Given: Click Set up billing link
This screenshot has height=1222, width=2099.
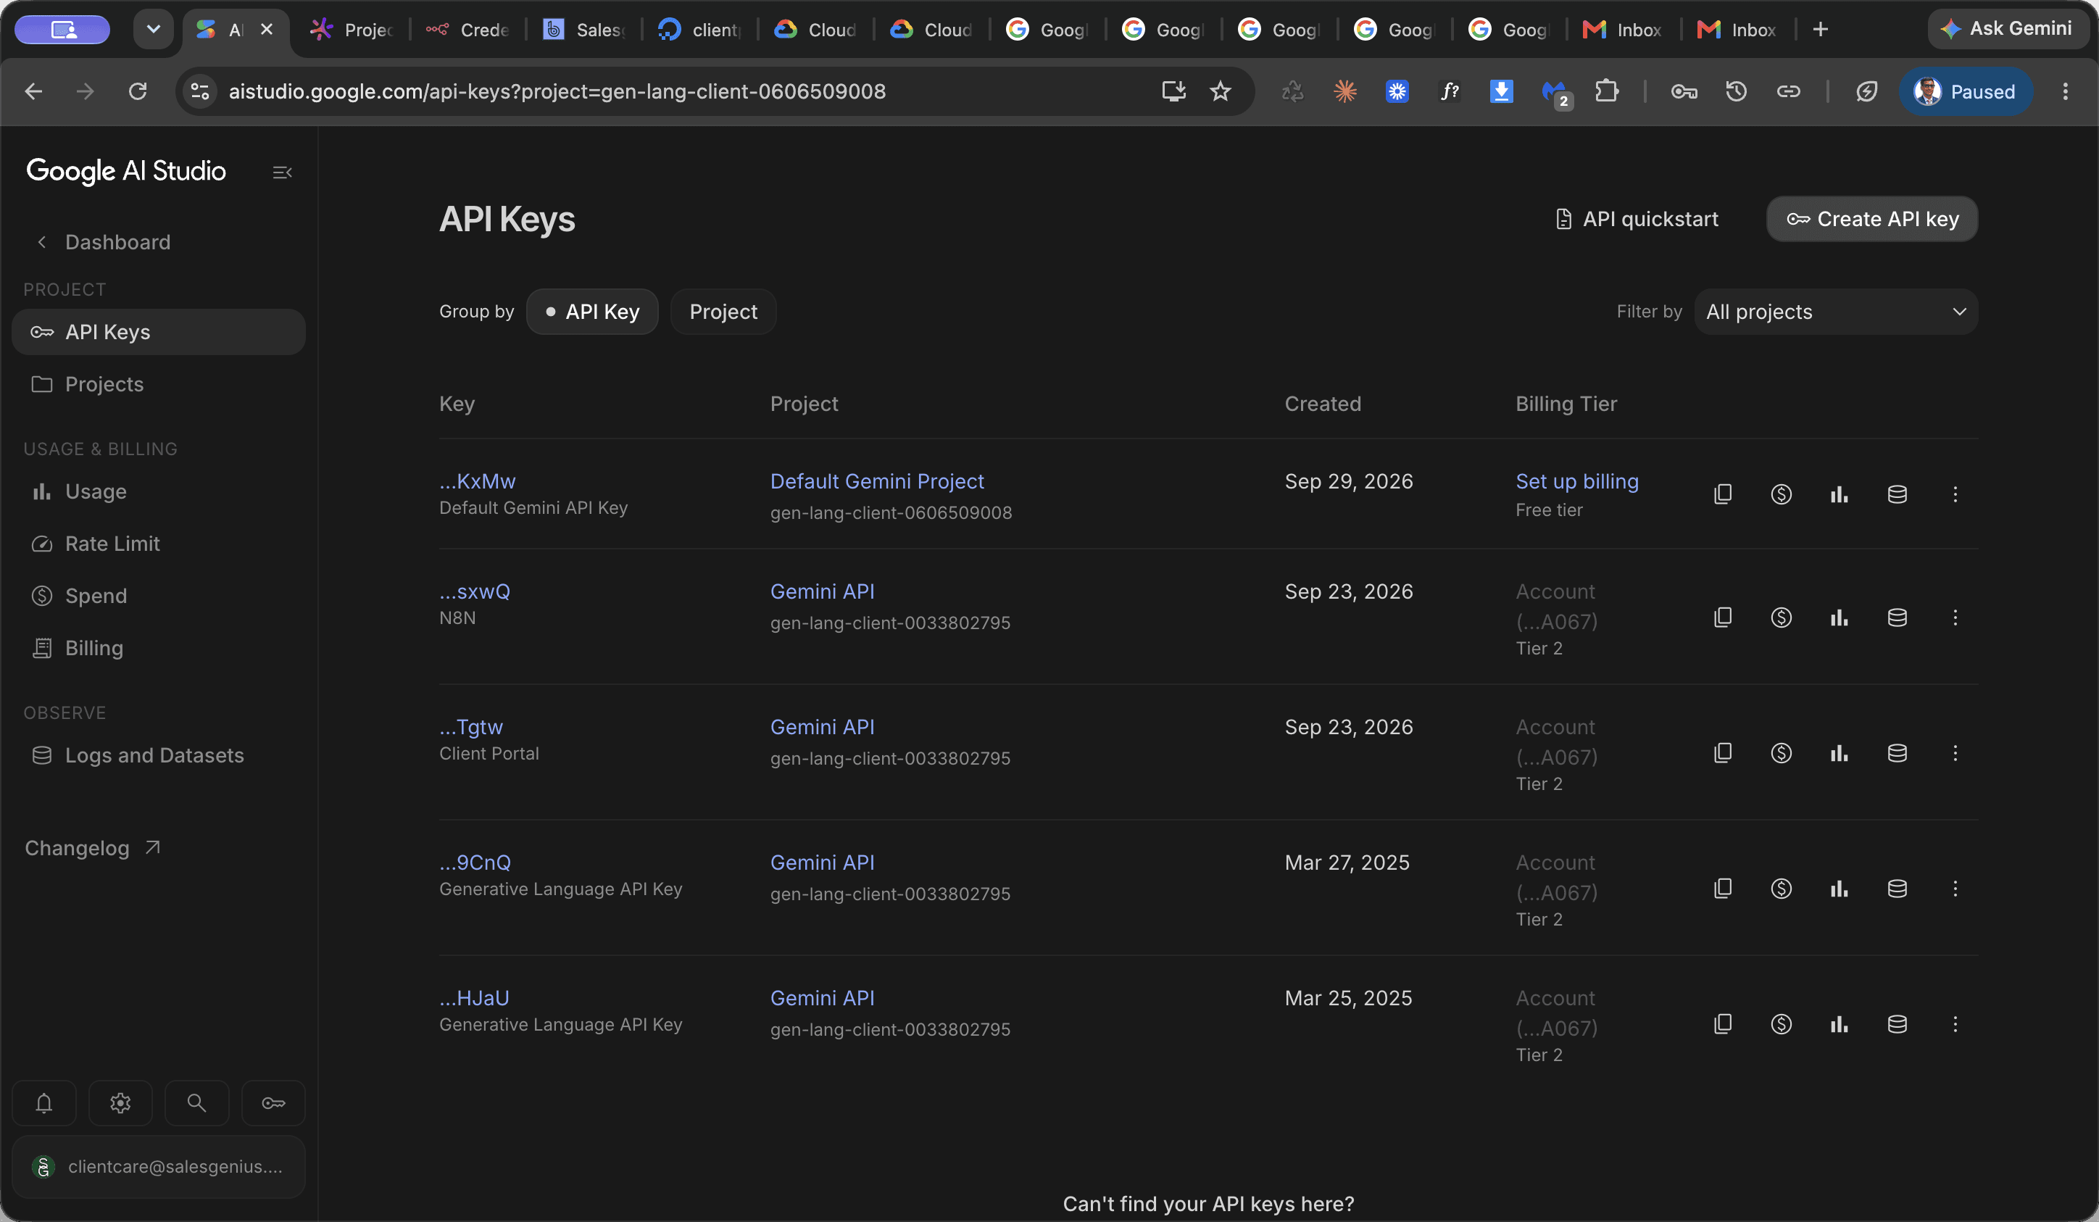Looking at the screenshot, I should click(x=1576, y=481).
